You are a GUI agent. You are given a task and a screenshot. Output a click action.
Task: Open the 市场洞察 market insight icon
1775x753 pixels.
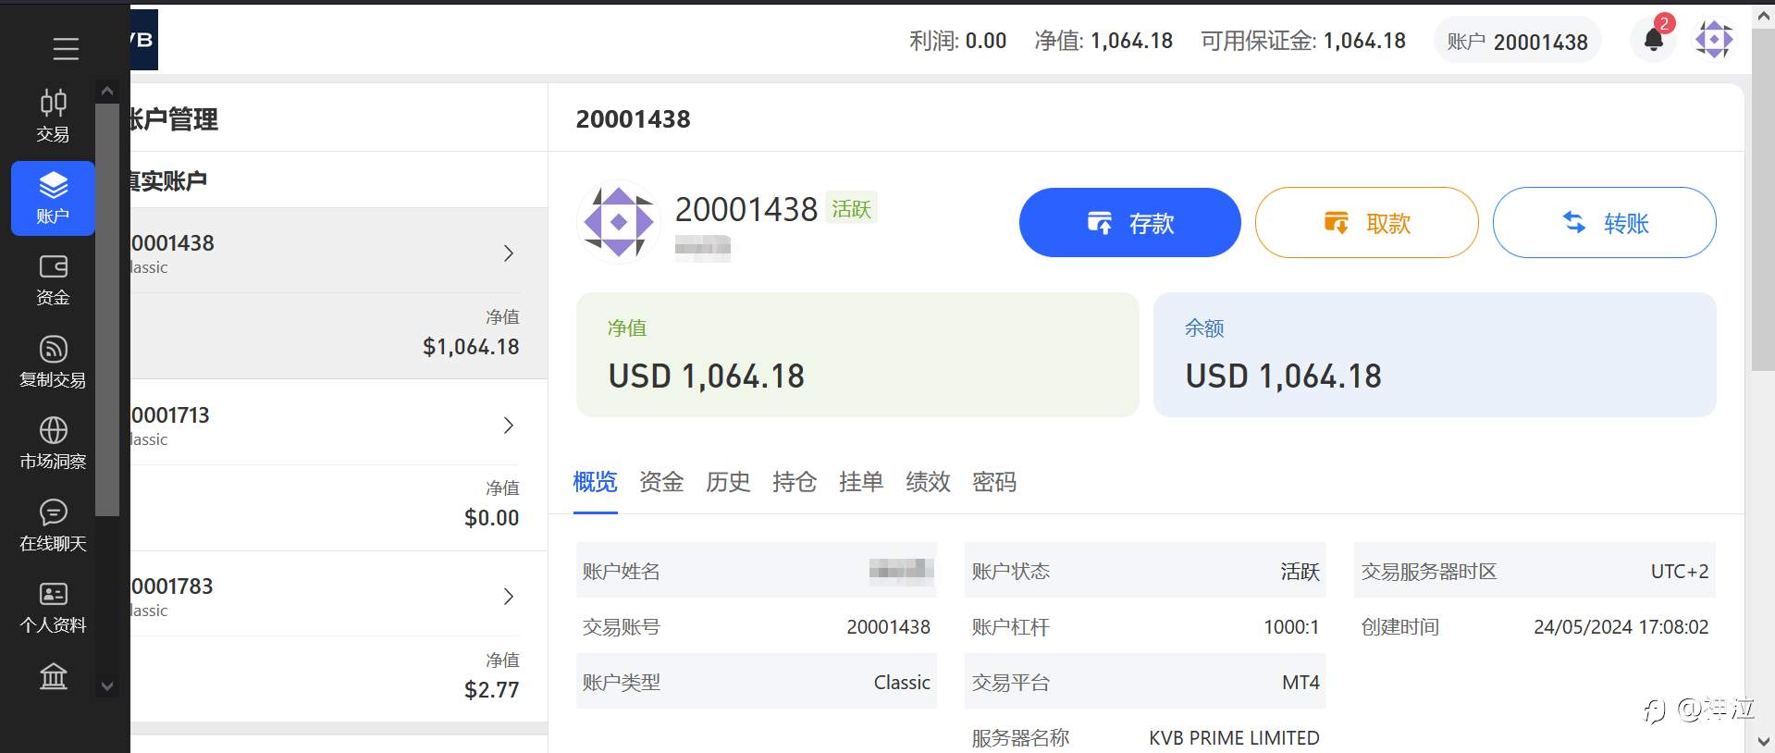pos(53,443)
